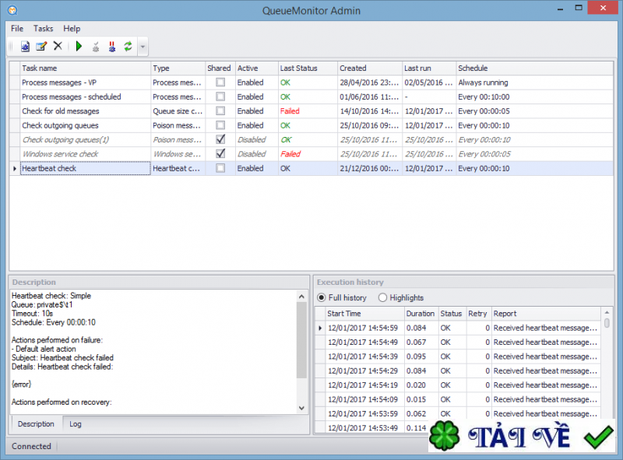The height and width of the screenshot is (460, 623).
Task: Uncheck Shared for Windows service check
Action: pyautogui.click(x=220, y=154)
